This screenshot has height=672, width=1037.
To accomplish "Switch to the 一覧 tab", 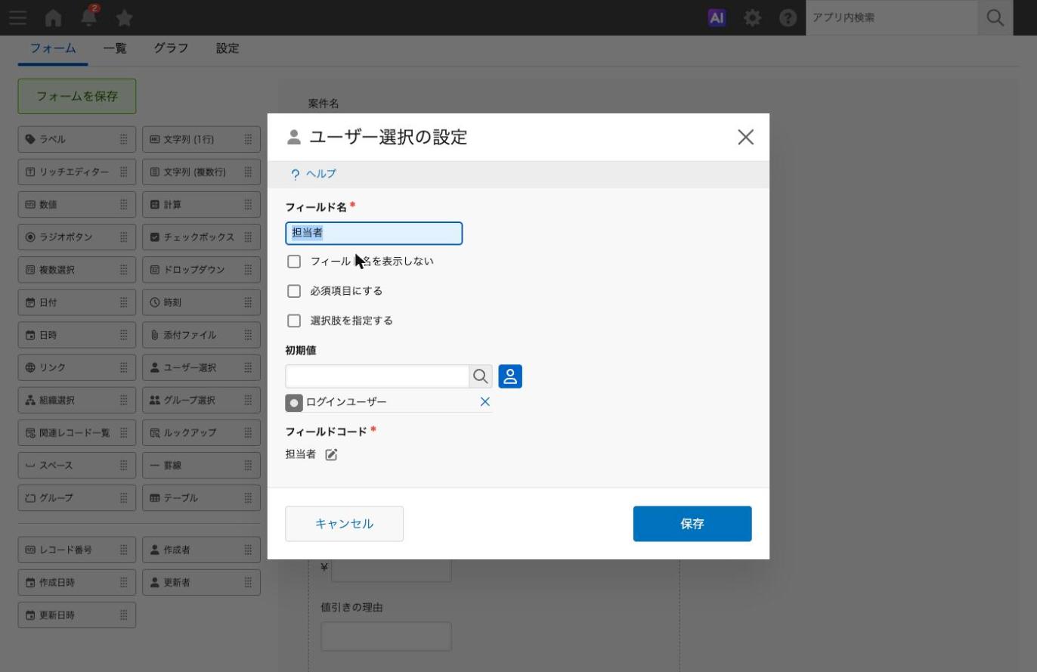I will coord(115,48).
